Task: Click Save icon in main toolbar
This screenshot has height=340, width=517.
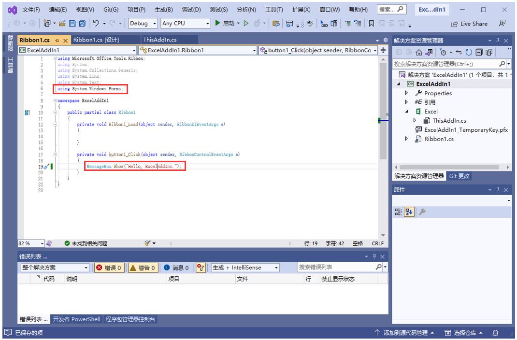Action: (x=72, y=23)
